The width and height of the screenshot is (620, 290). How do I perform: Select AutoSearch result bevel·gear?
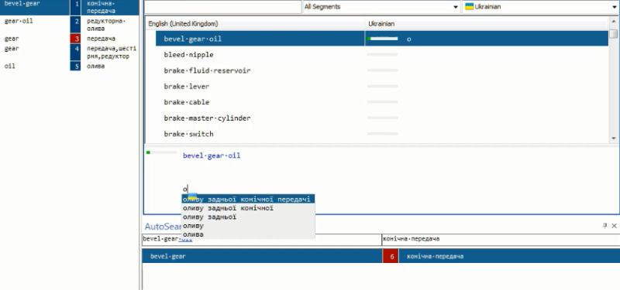[167, 257]
